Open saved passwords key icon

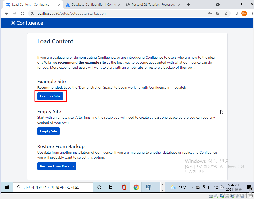pos(210,13)
